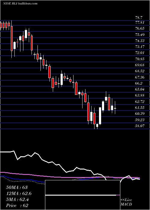Click the 75.49 price axis label
150x210 pixels.
point(140,35)
